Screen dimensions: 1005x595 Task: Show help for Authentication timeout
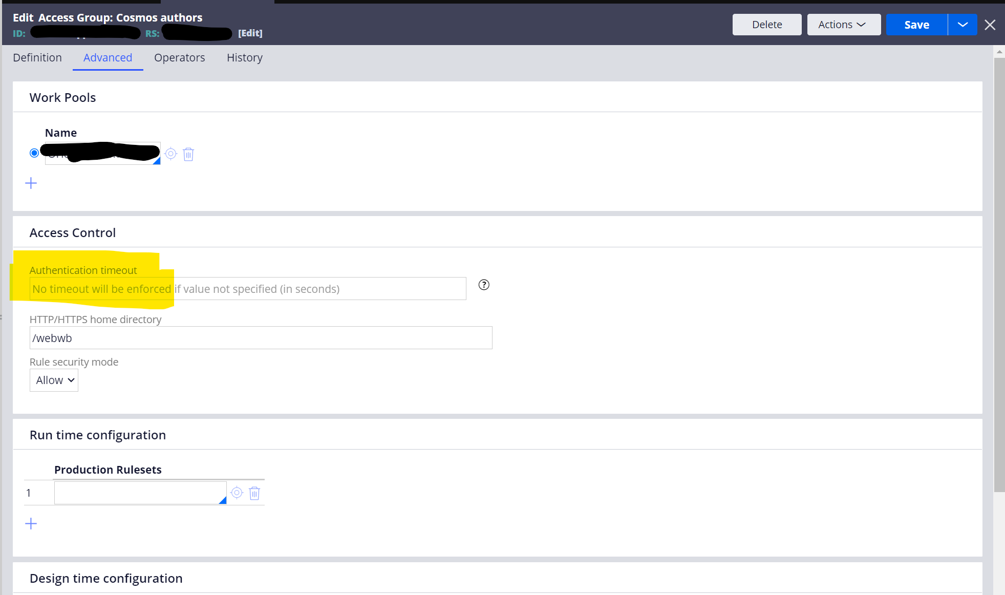point(484,285)
